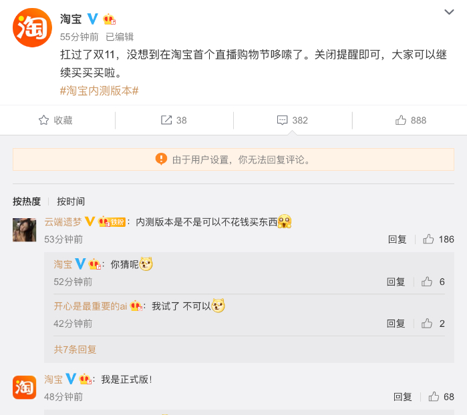Reply to 开心是最重要的ai's comment
Viewport: 467px width, 415px height.
click(396, 324)
